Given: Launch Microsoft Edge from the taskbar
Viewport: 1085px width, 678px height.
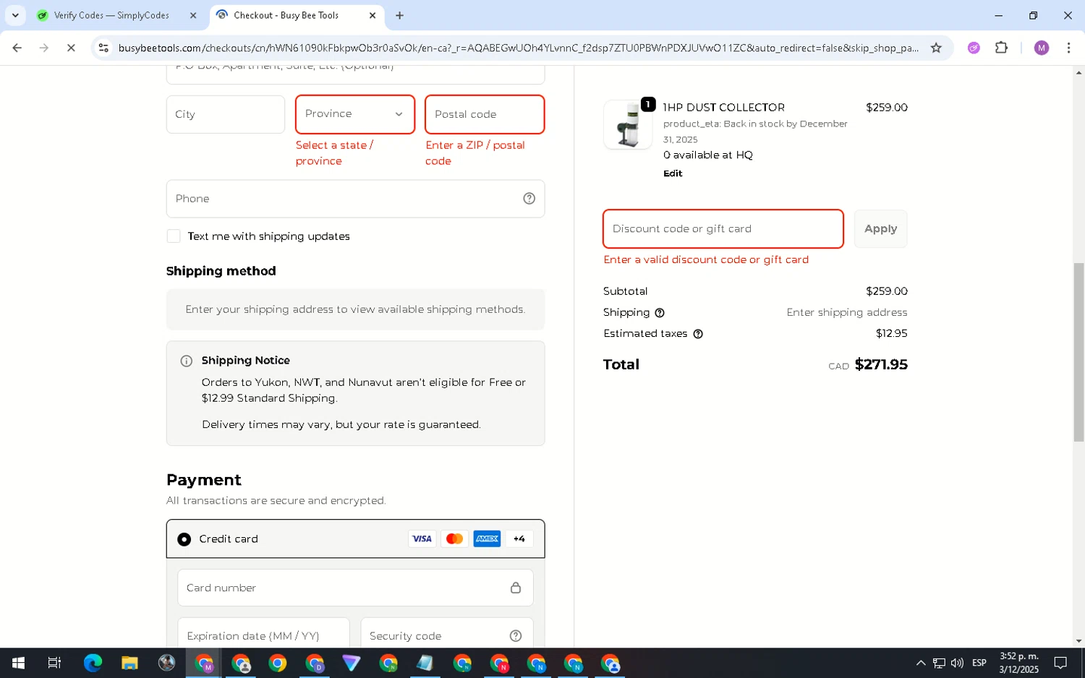Looking at the screenshot, I should coord(93,663).
